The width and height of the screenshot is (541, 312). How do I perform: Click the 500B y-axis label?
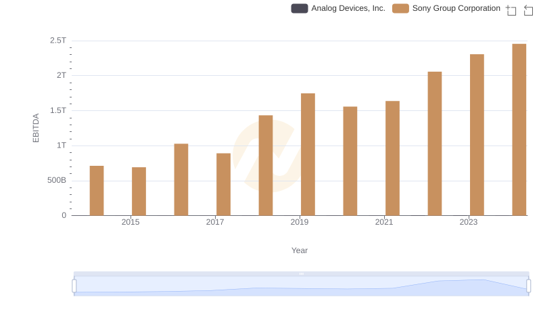point(57,180)
